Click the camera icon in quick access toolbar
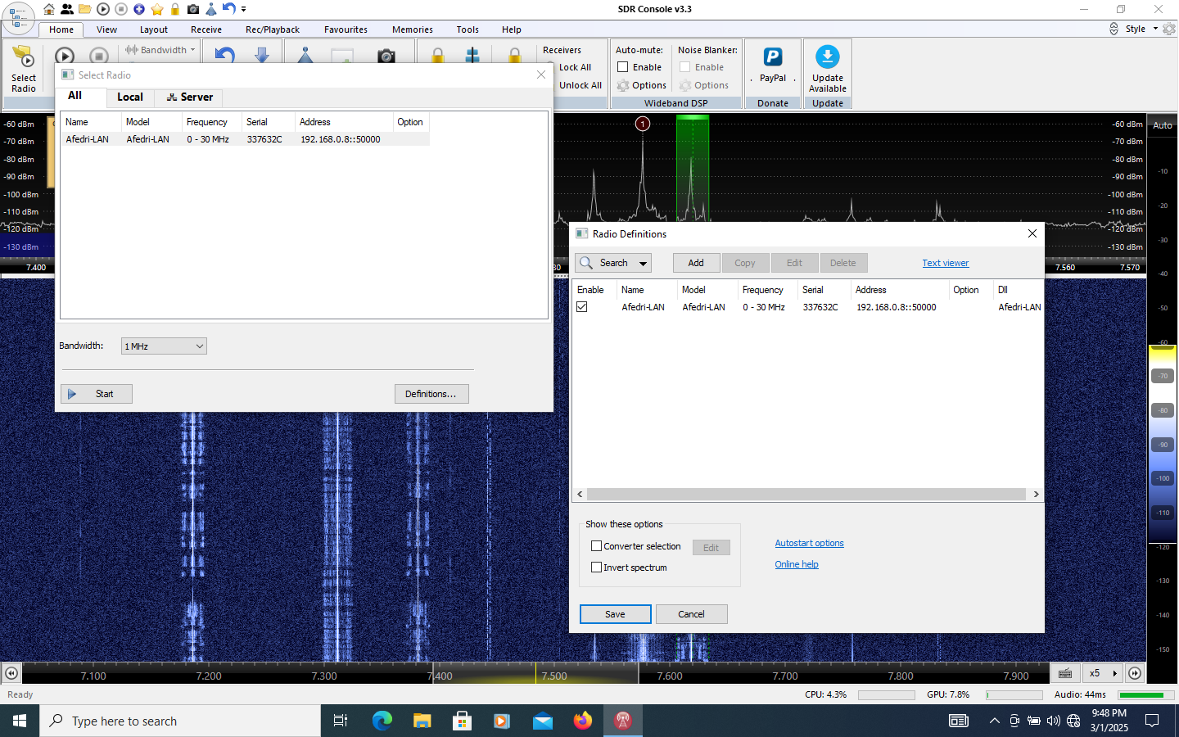This screenshot has width=1179, height=737. [193, 9]
